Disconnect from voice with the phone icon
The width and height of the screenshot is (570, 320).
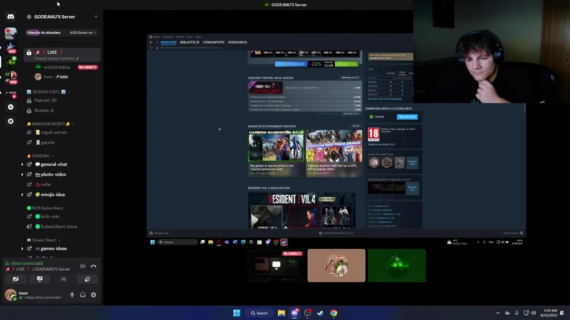coord(94,266)
